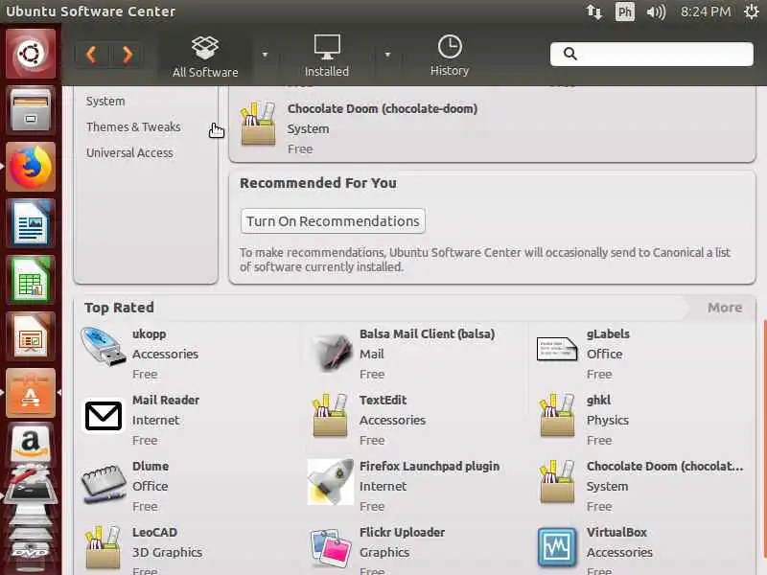
Task: Open the Firefox Launchpad plugin rocket icon
Action: click(330, 482)
